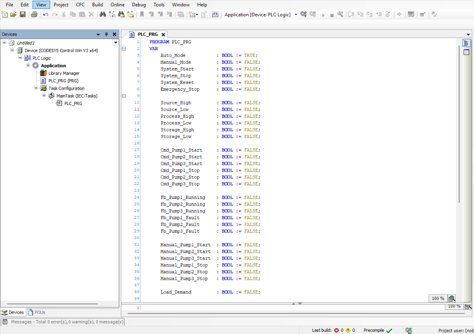This screenshot has width=474, height=334.
Task: Click the Stop square icon
Action: pyautogui.click(x=332, y=15)
